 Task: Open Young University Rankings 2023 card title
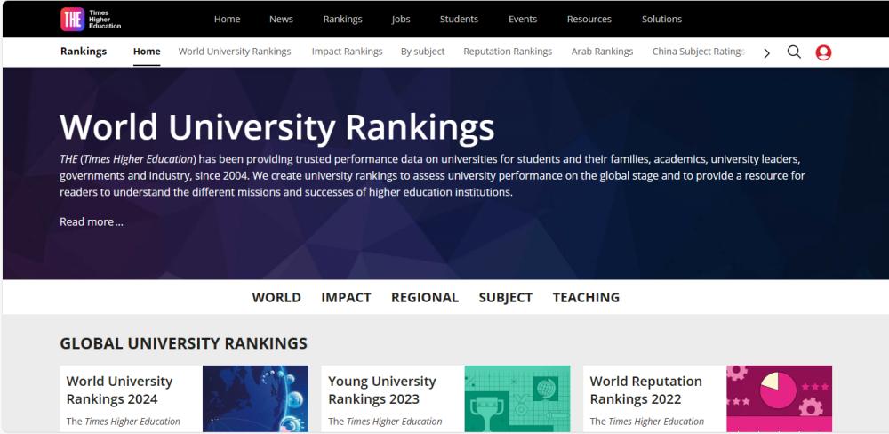pyautogui.click(x=382, y=390)
